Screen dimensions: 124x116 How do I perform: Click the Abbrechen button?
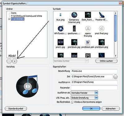111,109
